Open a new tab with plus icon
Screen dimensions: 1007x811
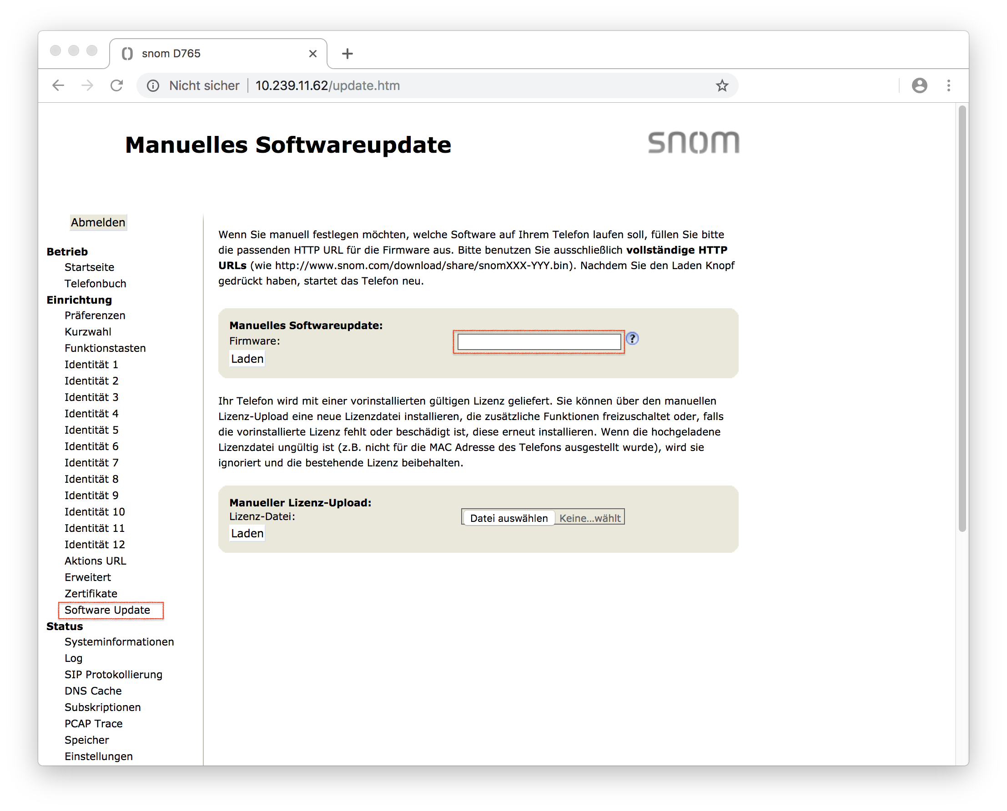347,54
